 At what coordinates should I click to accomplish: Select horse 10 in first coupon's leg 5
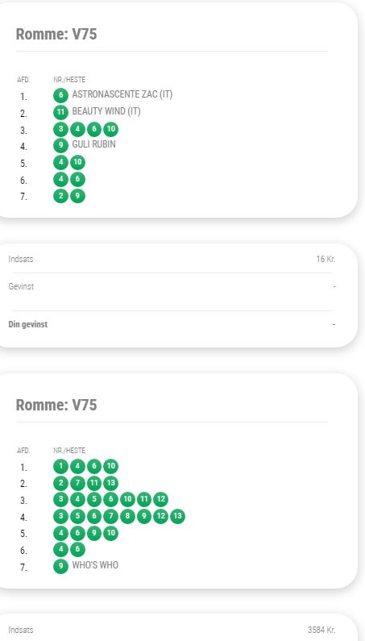click(77, 162)
